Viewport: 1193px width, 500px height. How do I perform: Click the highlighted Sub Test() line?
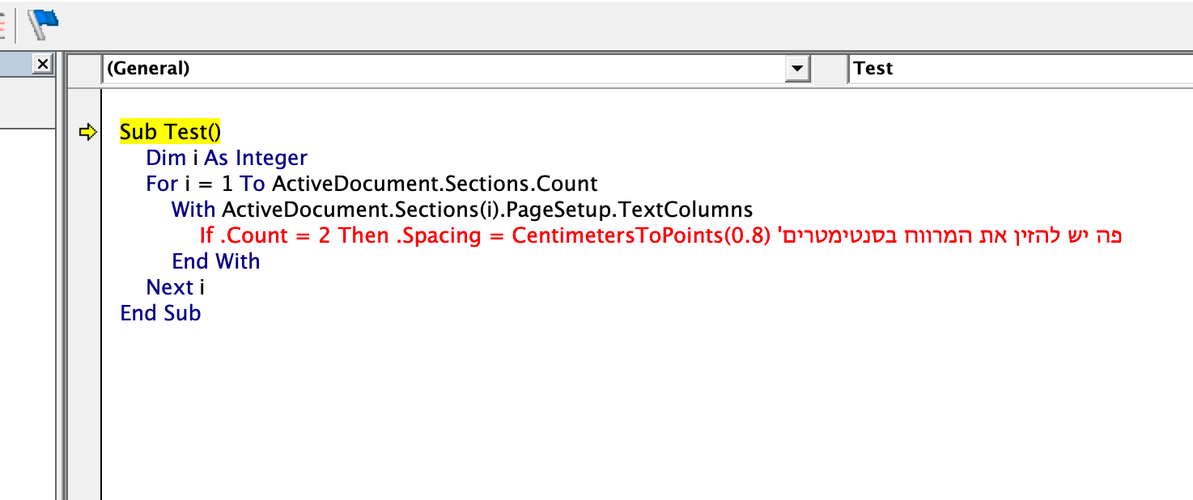point(170,132)
